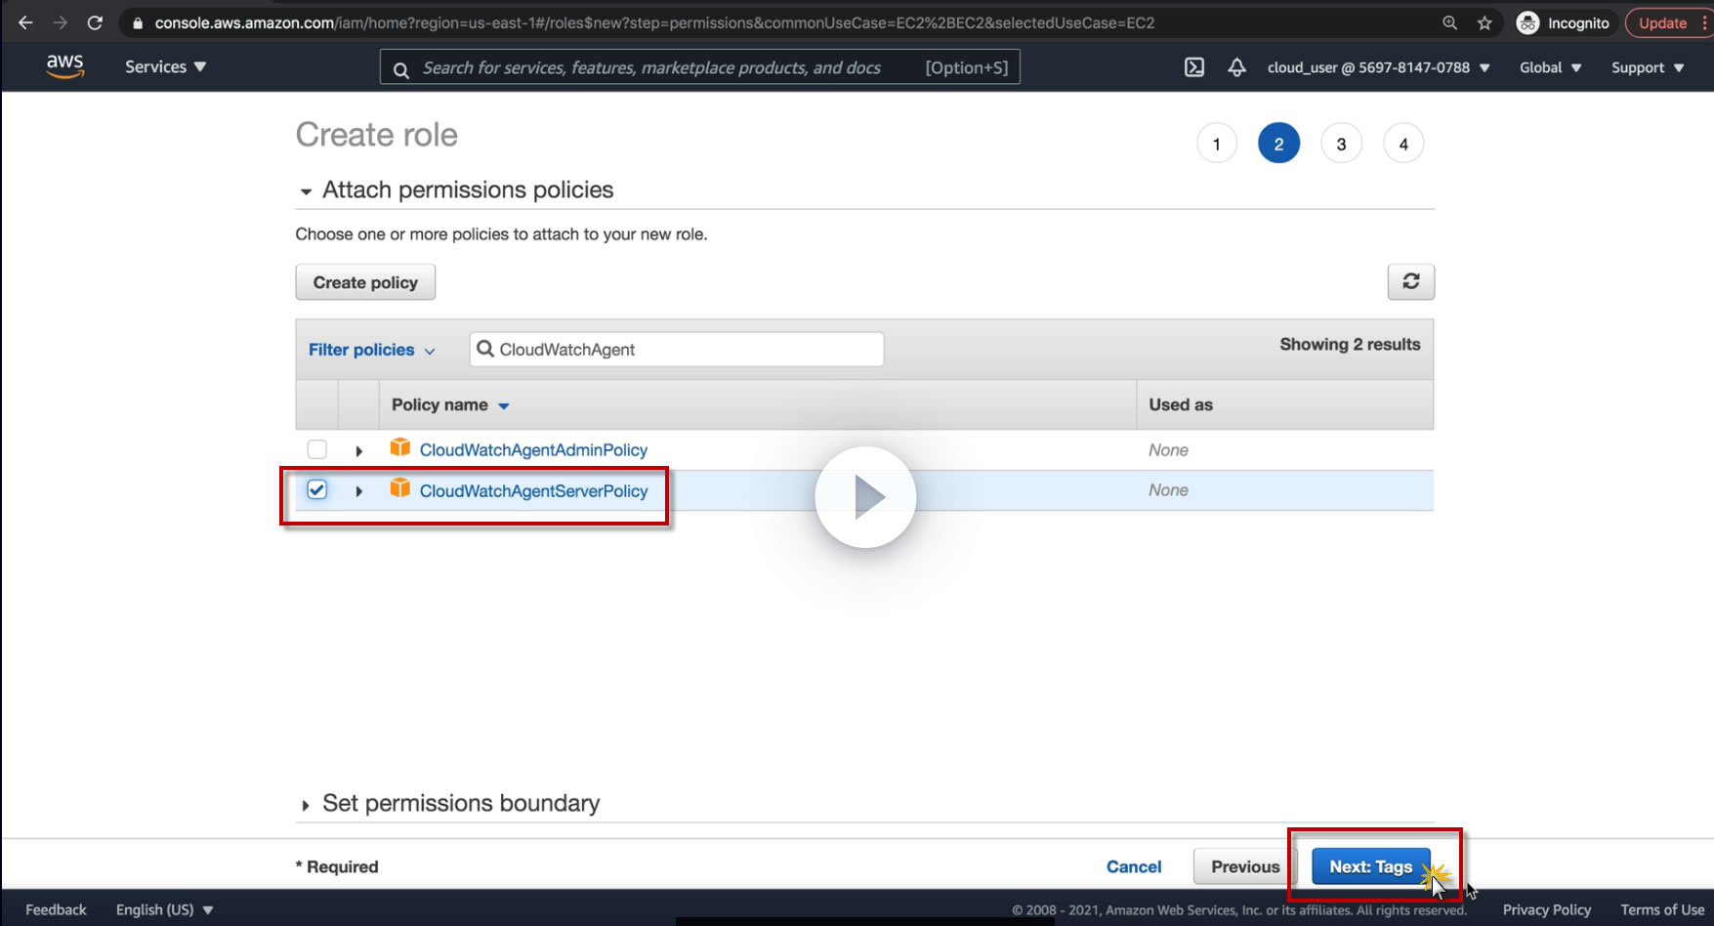Open the Incognito profile indicator
The height and width of the screenshot is (926, 1714).
coord(1563,22)
